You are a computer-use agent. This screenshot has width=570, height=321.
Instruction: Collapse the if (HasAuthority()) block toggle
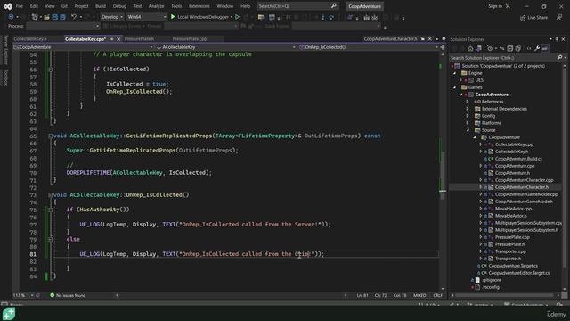pos(51,210)
